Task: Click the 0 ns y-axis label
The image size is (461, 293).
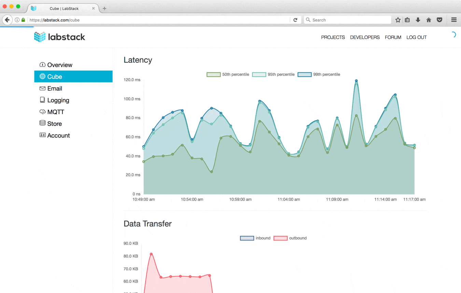Action: (137, 194)
